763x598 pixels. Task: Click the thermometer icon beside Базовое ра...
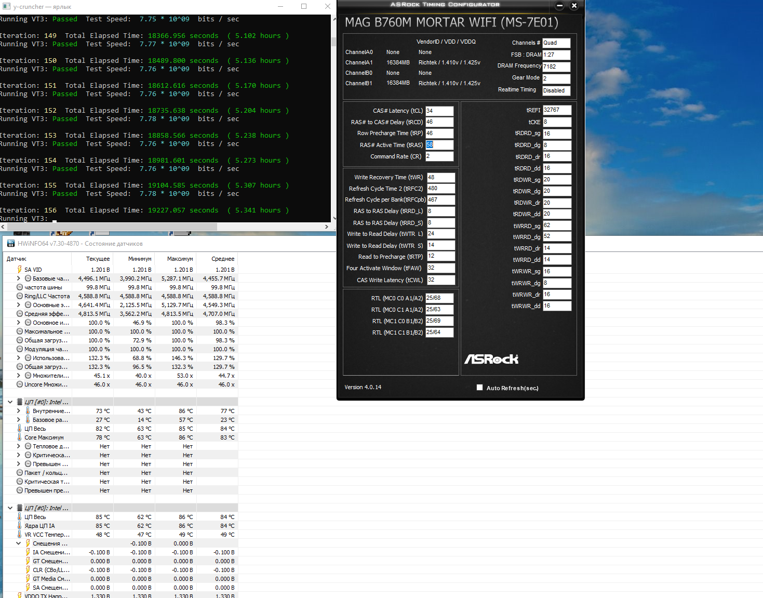coord(28,420)
